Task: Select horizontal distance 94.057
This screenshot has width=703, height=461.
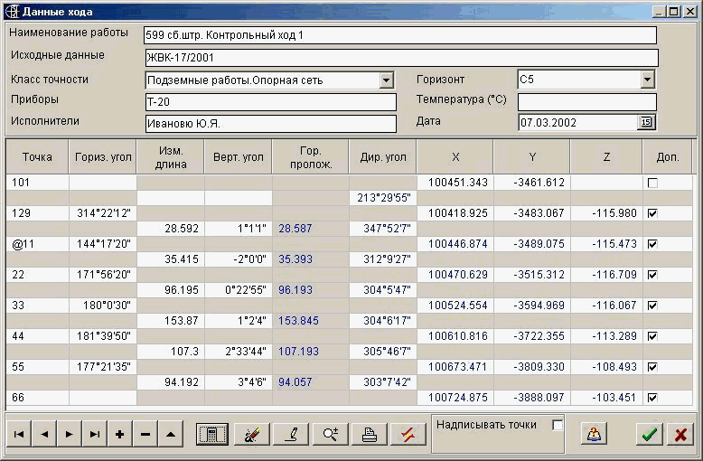Action: [310, 382]
